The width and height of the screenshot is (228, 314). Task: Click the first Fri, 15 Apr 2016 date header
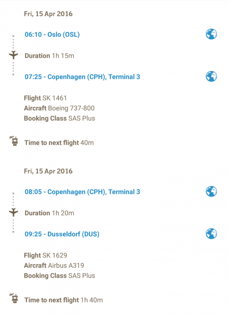[x=48, y=14]
